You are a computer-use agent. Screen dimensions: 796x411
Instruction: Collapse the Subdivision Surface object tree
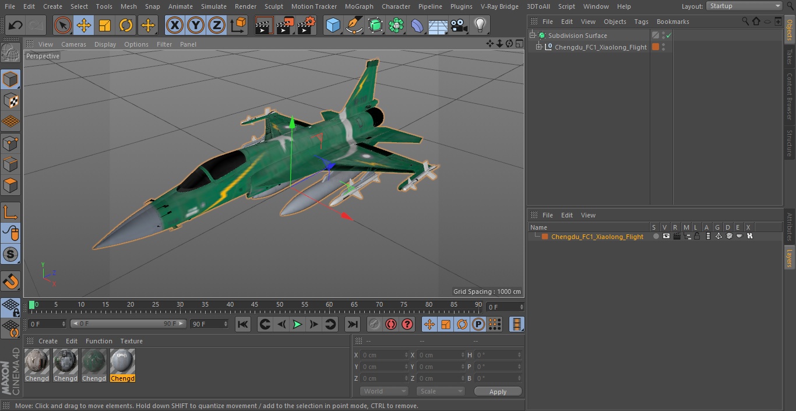click(x=532, y=36)
